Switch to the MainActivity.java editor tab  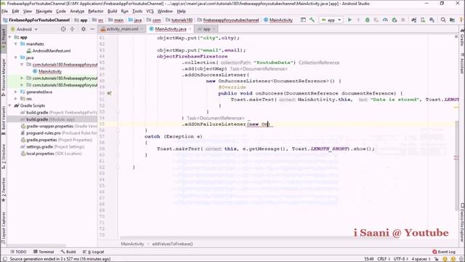point(171,29)
